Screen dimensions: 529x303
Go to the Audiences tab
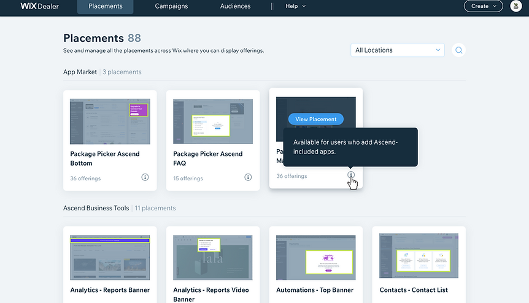[235, 6]
